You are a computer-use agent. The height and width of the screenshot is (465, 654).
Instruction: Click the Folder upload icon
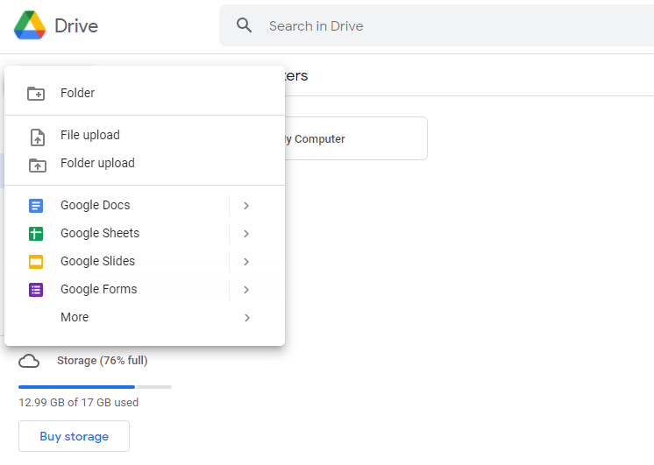[x=38, y=165]
